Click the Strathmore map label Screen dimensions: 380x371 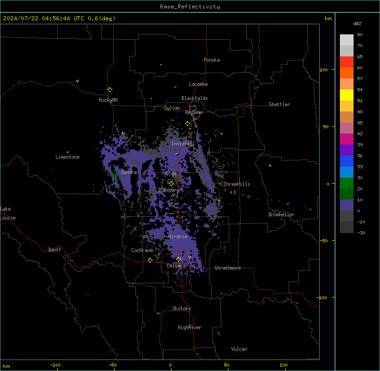227,268
